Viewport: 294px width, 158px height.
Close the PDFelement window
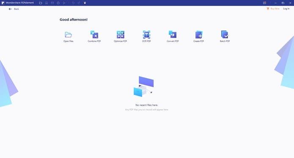tap(290, 3)
